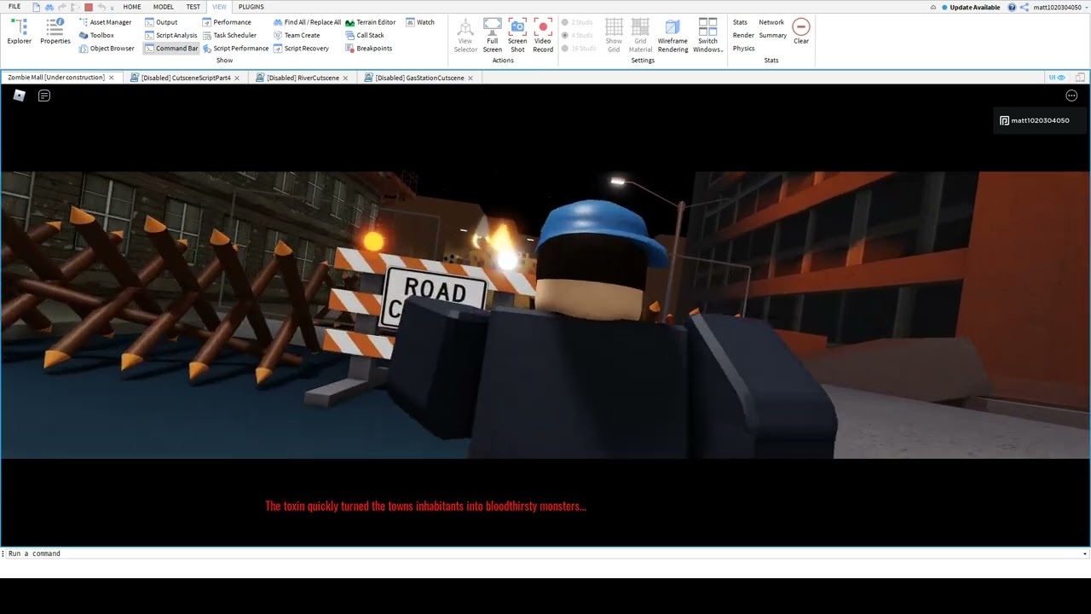Click the red stop button in quick-access toolbar
Screen dimensions: 1091x614
coord(88,7)
